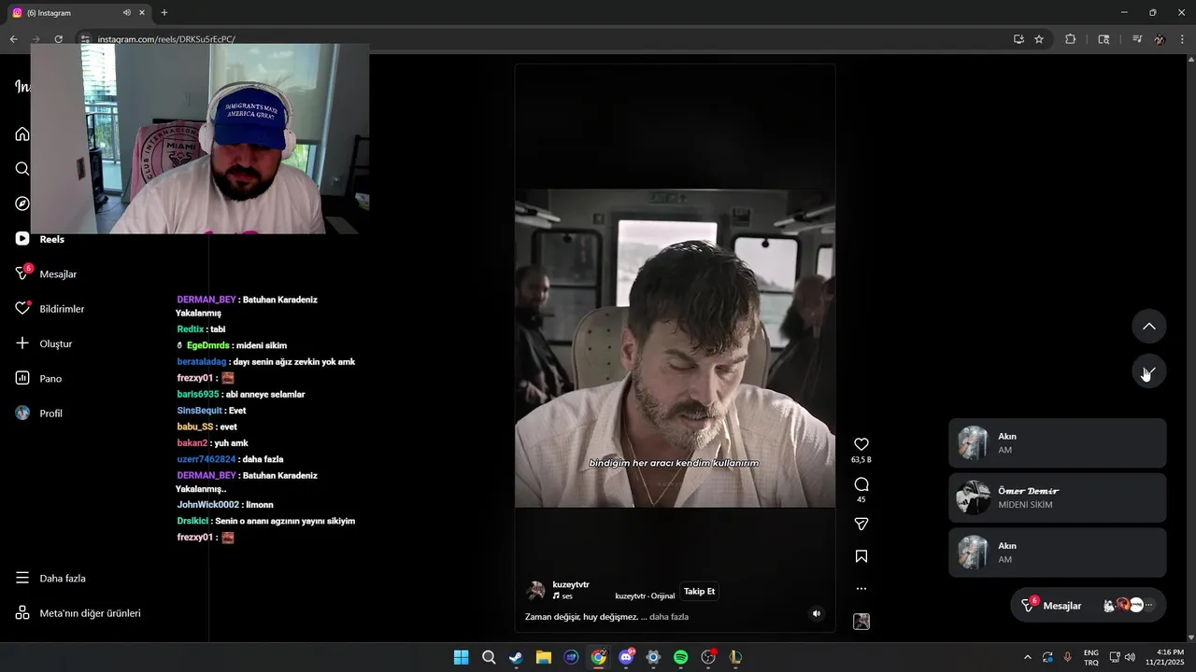
Task: Open the Chrome three-dot menu
Action: [x=1182, y=39]
